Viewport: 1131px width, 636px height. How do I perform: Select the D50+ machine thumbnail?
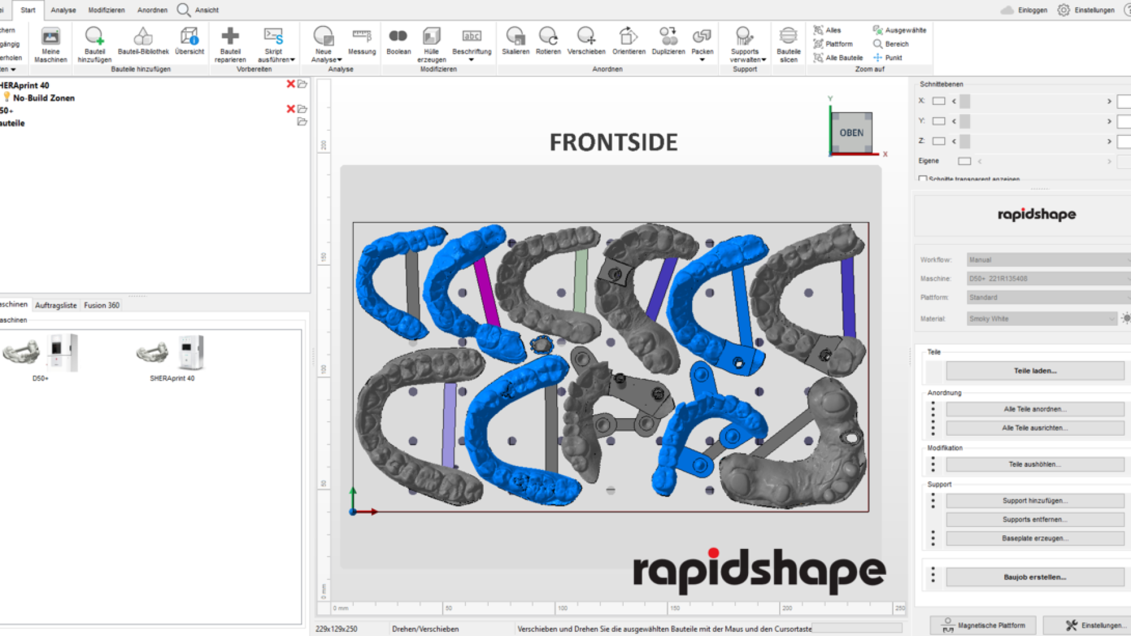tap(40, 357)
